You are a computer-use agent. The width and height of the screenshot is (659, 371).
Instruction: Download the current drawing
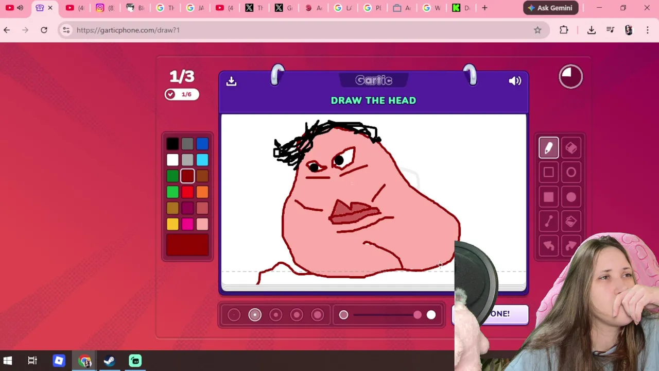231,81
